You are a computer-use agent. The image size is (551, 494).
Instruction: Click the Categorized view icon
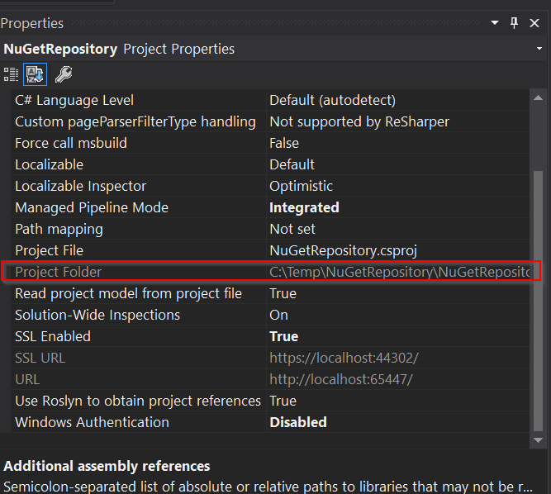pyautogui.click(x=12, y=74)
